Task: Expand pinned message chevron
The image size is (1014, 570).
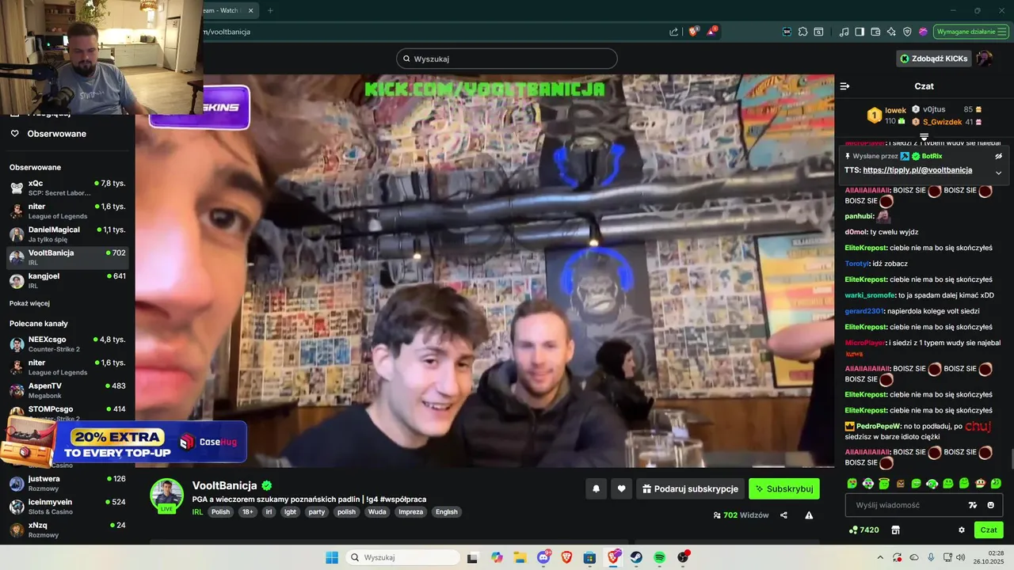Action: [998, 173]
